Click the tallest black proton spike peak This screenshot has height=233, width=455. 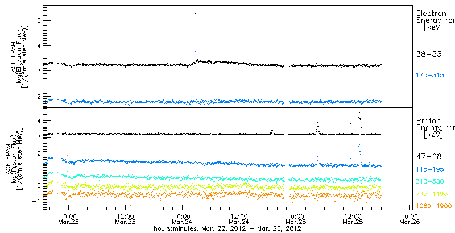360,113
